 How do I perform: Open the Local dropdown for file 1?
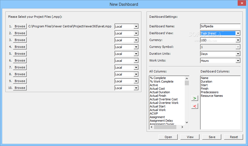136,26
